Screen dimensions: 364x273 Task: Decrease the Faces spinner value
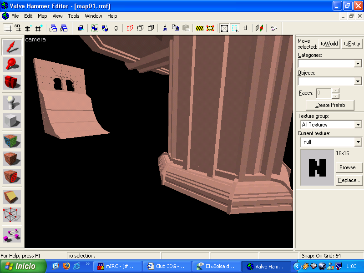click(x=335, y=96)
